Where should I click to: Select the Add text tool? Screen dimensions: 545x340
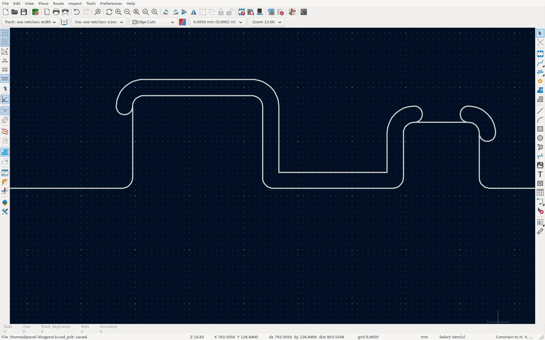tap(540, 174)
